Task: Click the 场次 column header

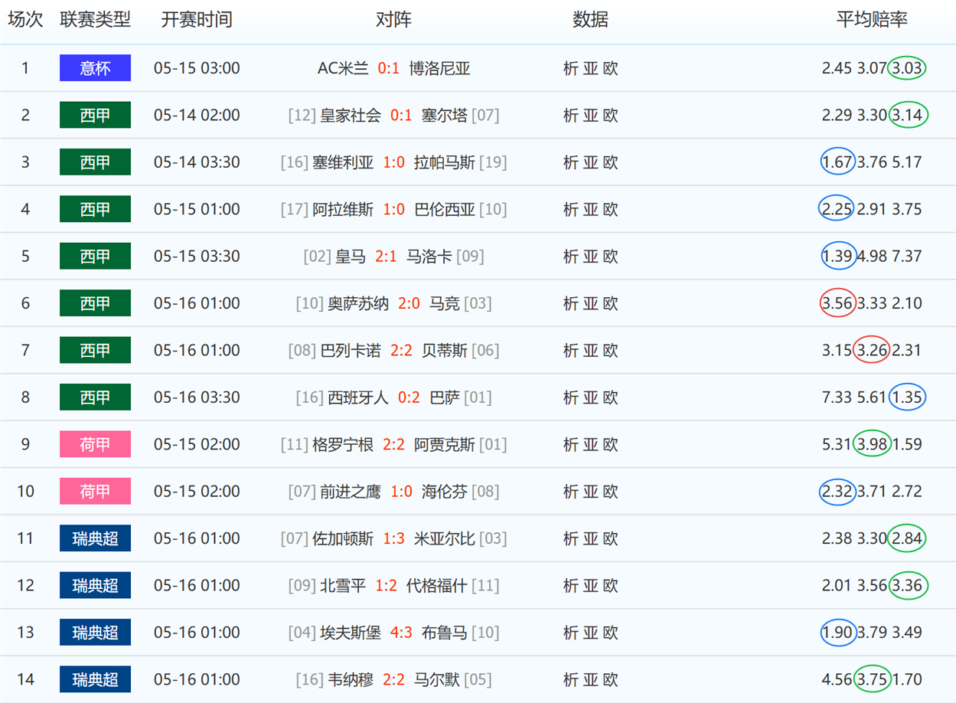Action: click(25, 20)
